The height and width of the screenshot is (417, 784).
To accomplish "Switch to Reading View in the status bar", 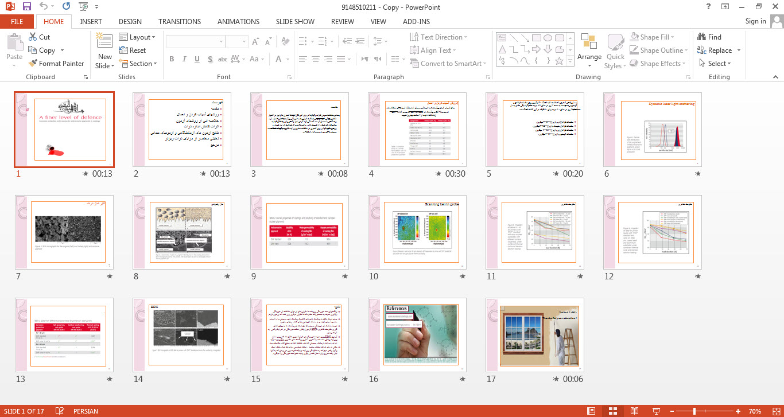I will coord(634,411).
